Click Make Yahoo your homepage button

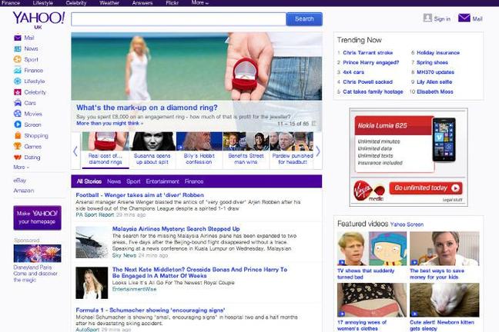tap(37, 217)
